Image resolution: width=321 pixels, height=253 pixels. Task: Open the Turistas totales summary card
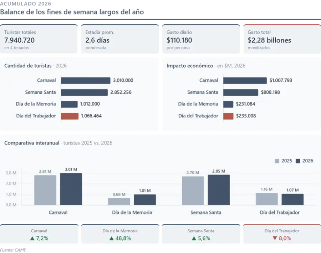(x=39, y=39)
